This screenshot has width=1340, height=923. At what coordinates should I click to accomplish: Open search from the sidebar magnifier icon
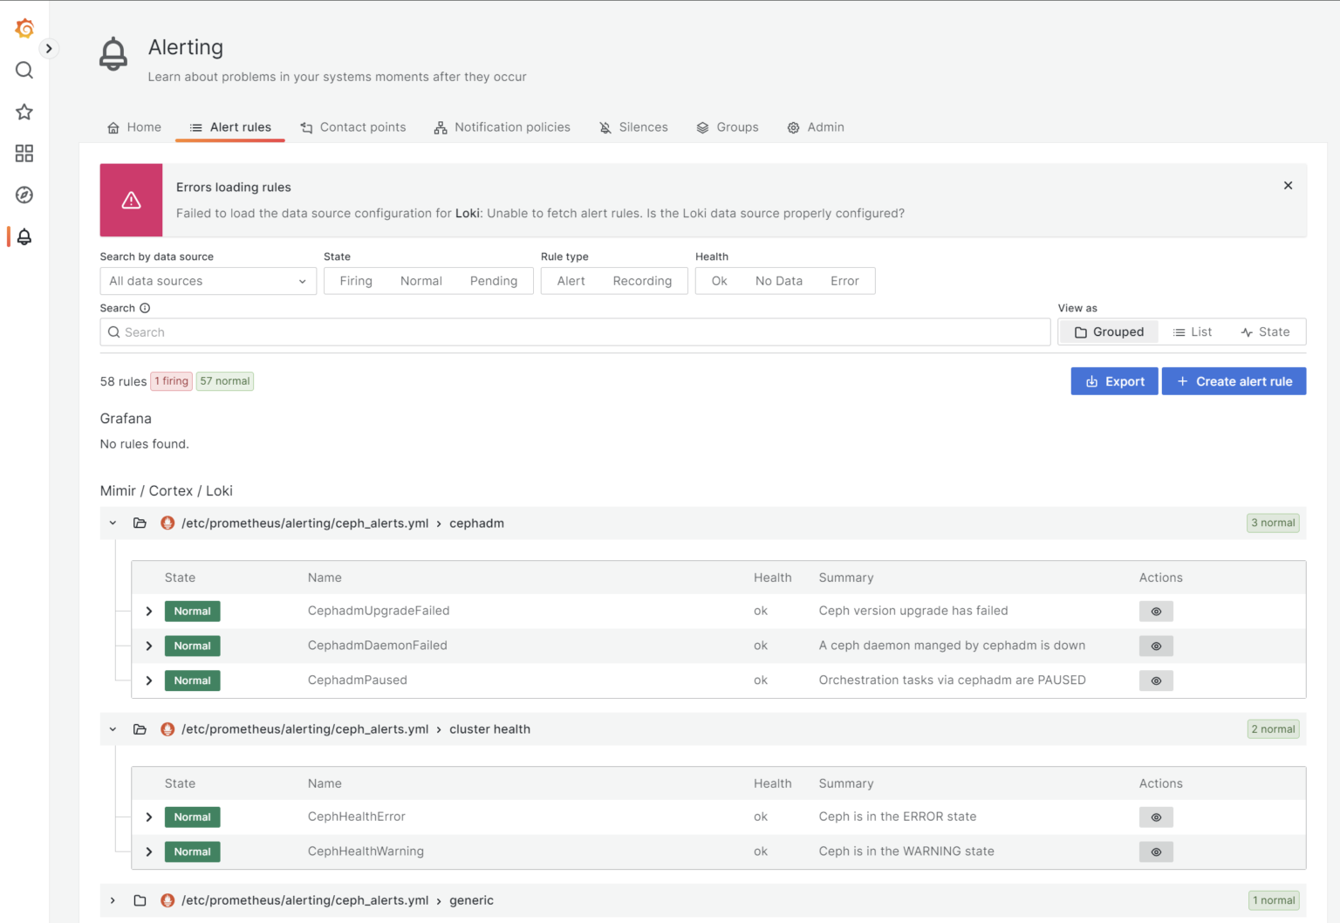24,71
